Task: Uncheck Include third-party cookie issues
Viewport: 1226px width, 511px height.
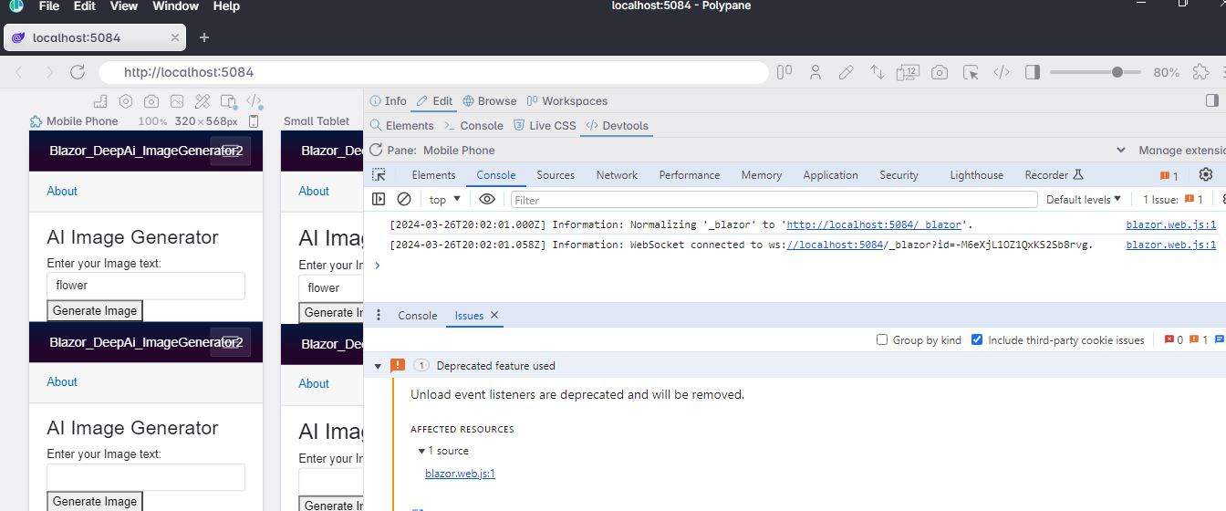Action: (978, 339)
